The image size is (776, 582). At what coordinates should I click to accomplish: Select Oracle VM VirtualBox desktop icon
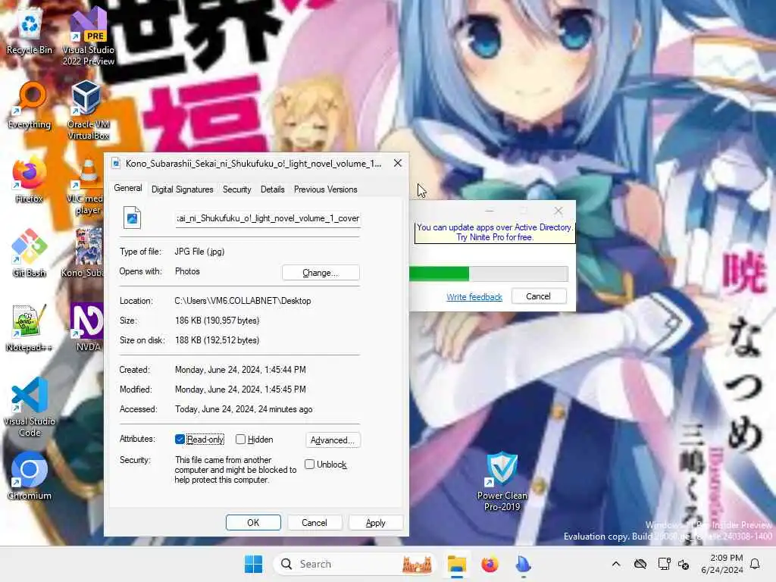88,110
